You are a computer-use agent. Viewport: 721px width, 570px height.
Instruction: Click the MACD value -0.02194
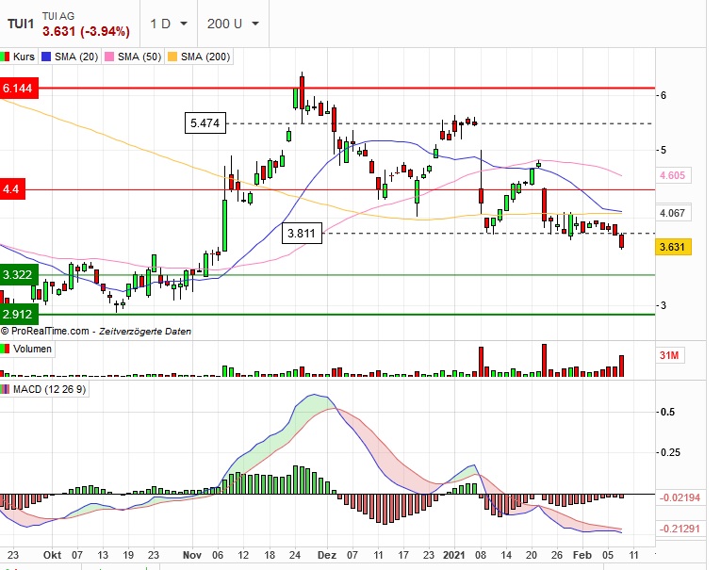(680, 497)
